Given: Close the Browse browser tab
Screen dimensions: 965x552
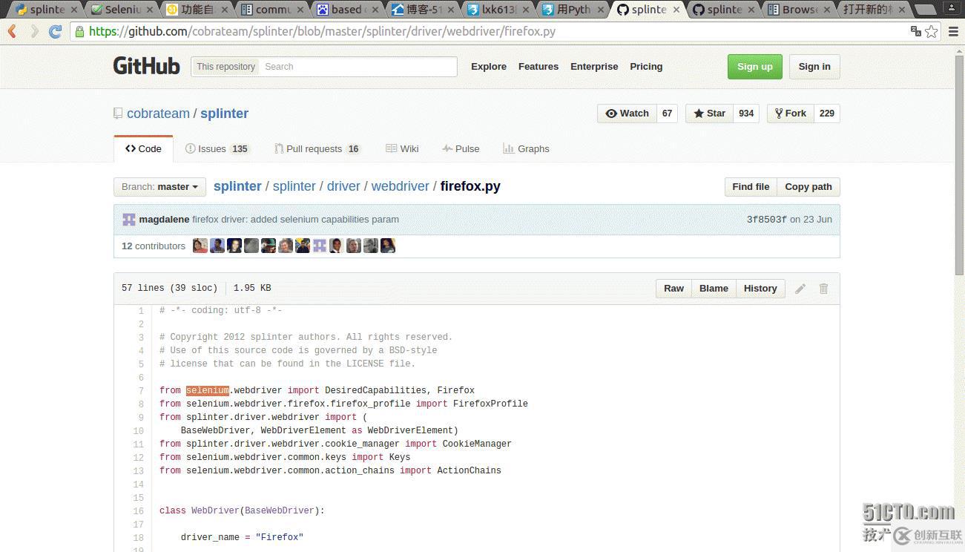Looking at the screenshot, I should tap(827, 10).
